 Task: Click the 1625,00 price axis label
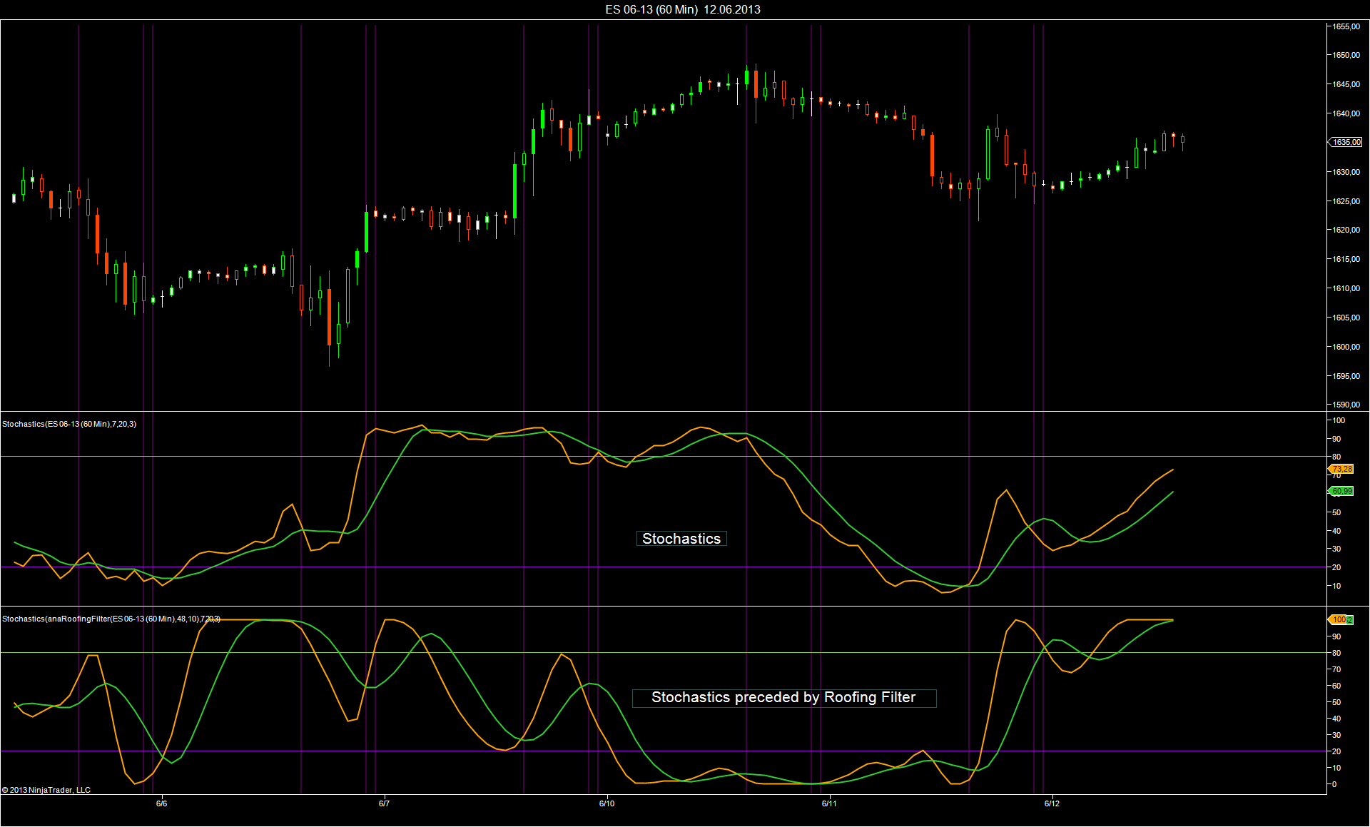pyautogui.click(x=1346, y=201)
